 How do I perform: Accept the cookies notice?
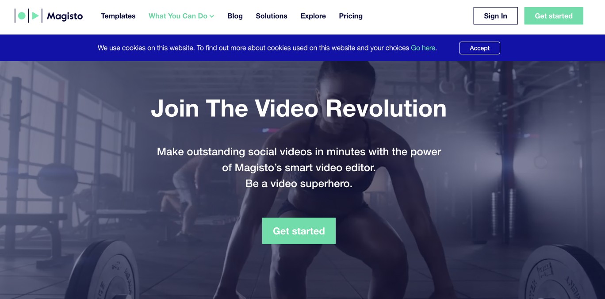click(479, 48)
